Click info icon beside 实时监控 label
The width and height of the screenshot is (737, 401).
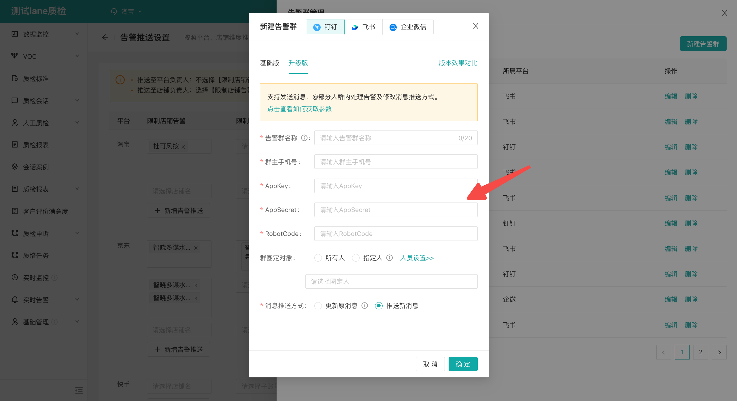click(x=54, y=277)
